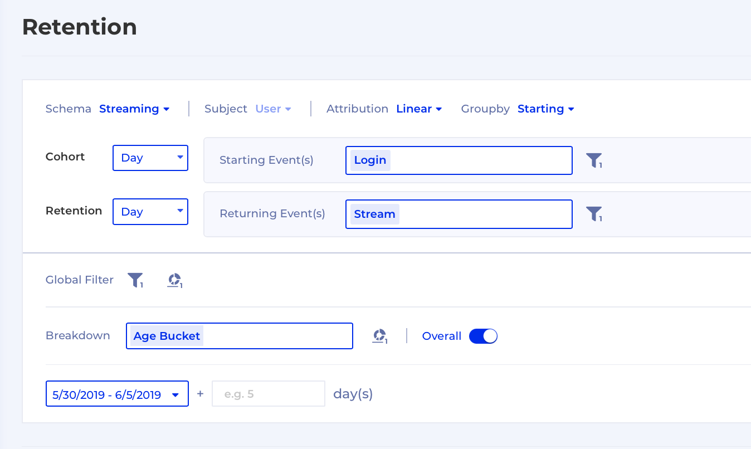This screenshot has width=751, height=449.
Task: Click the Global Filter label
Action: [x=80, y=280]
